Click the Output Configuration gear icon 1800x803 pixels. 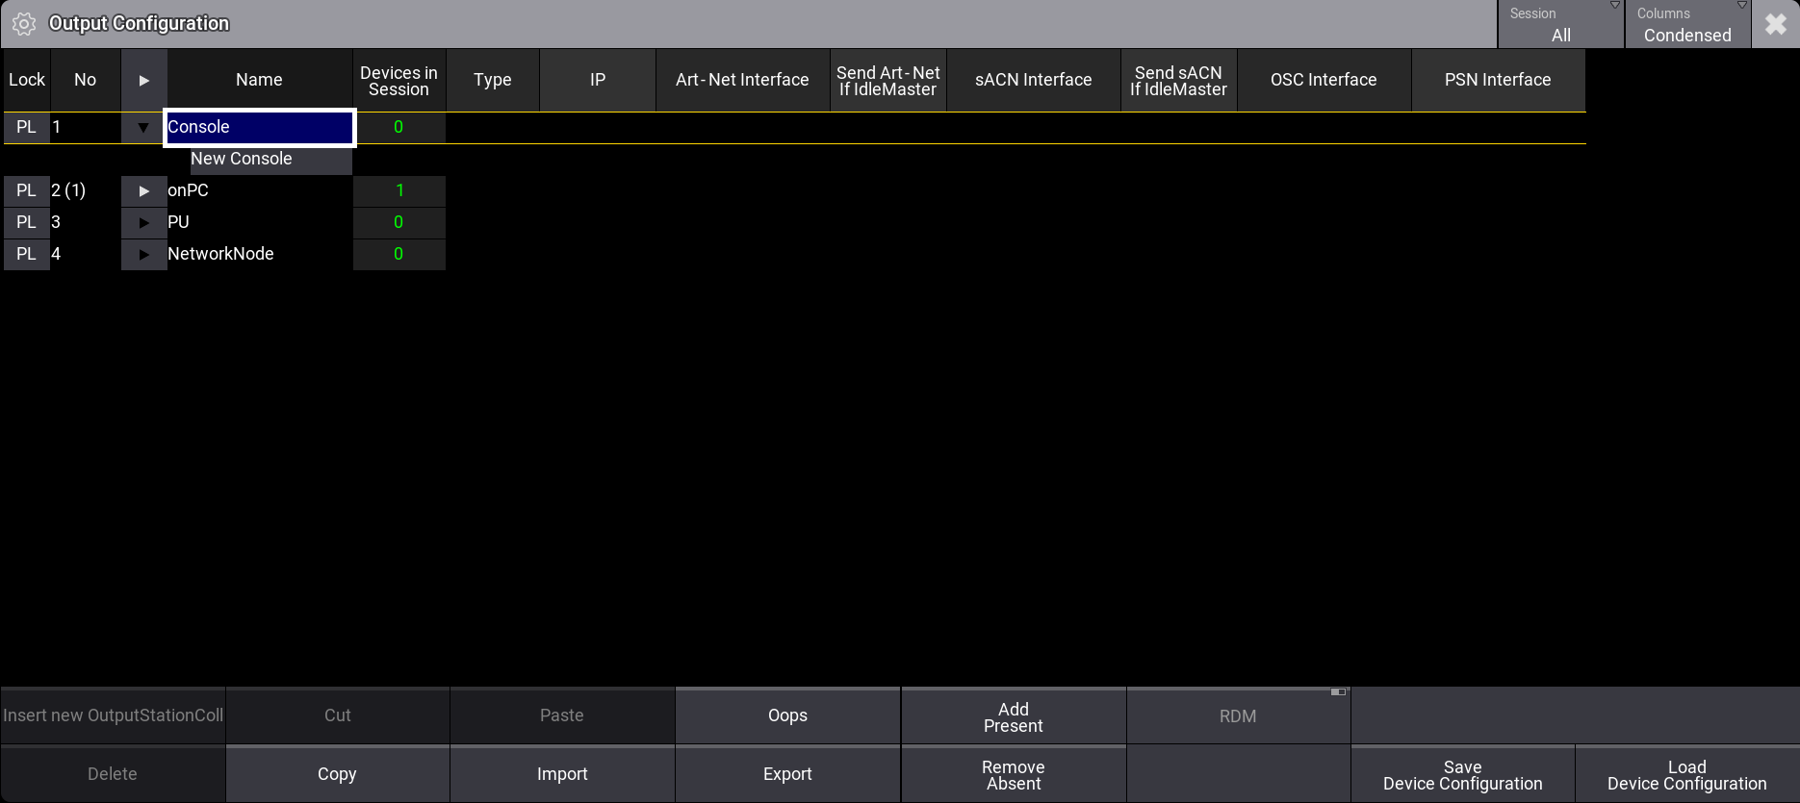coord(24,24)
